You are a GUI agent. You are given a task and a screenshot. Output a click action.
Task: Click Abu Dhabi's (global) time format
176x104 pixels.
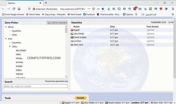(150, 33)
